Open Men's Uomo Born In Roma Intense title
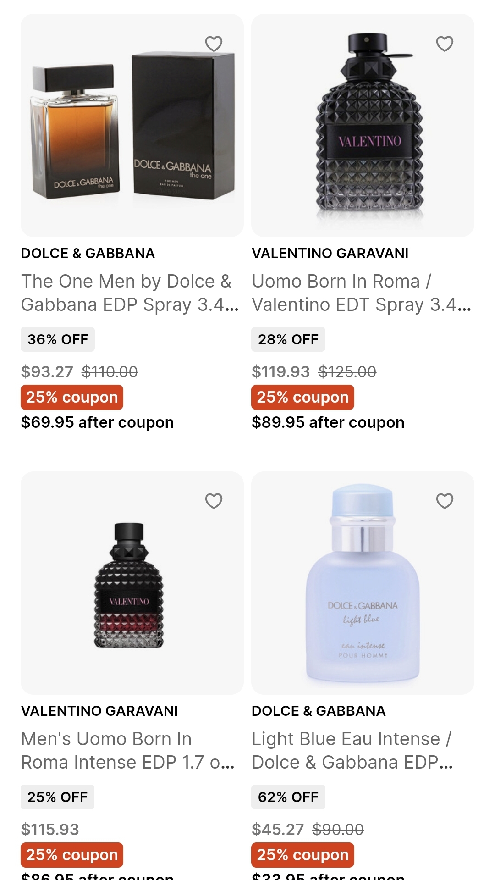495x880 pixels. pyautogui.click(x=127, y=751)
